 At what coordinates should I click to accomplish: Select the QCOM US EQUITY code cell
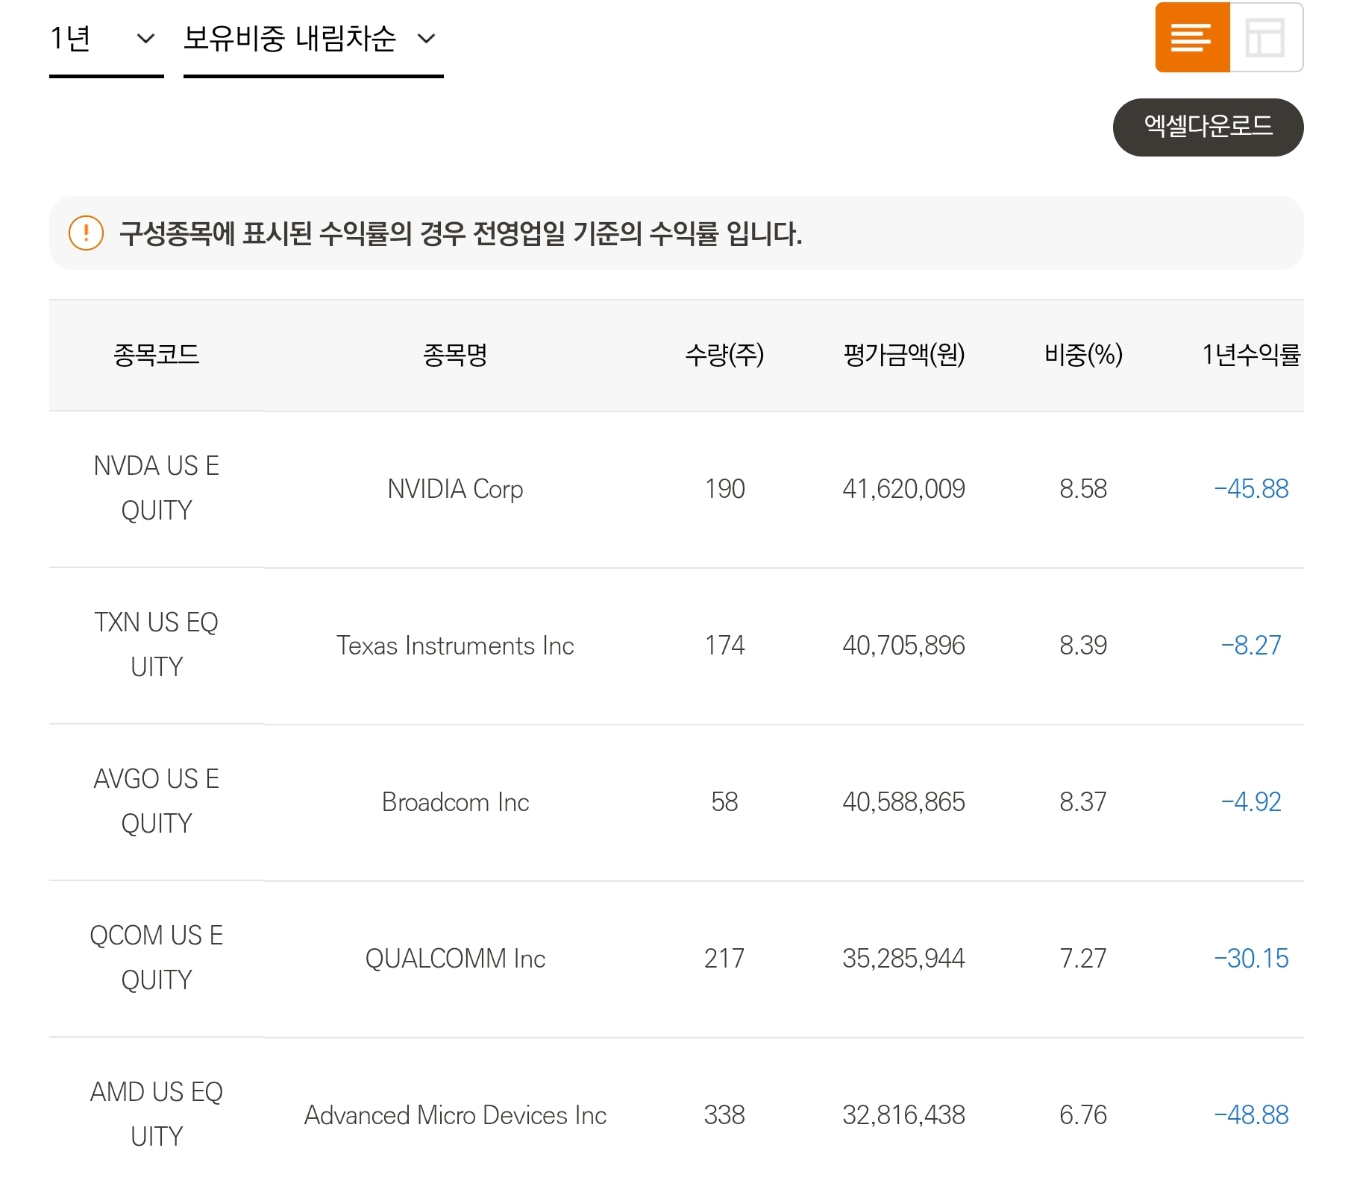(157, 958)
